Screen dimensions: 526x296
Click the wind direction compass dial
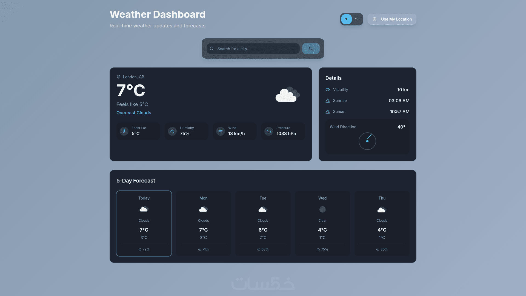coord(367,141)
